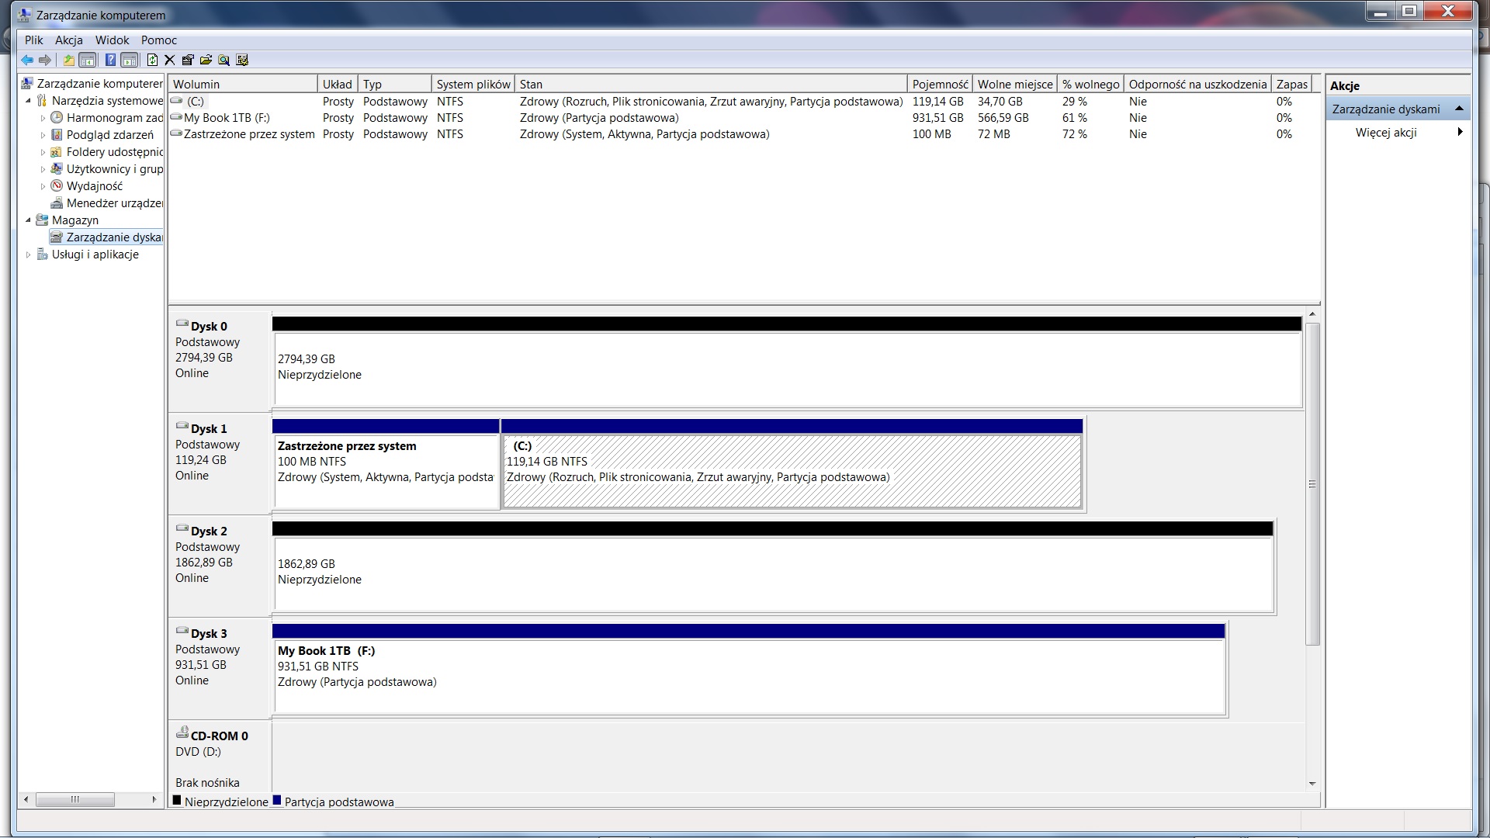Click the Foldery udostępnione folder icon
This screenshot has height=838, width=1490.
[57, 151]
